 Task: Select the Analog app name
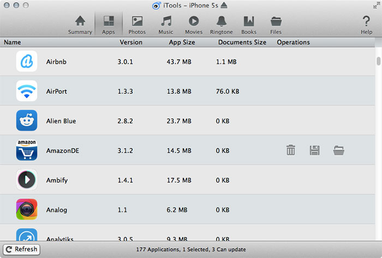point(57,210)
